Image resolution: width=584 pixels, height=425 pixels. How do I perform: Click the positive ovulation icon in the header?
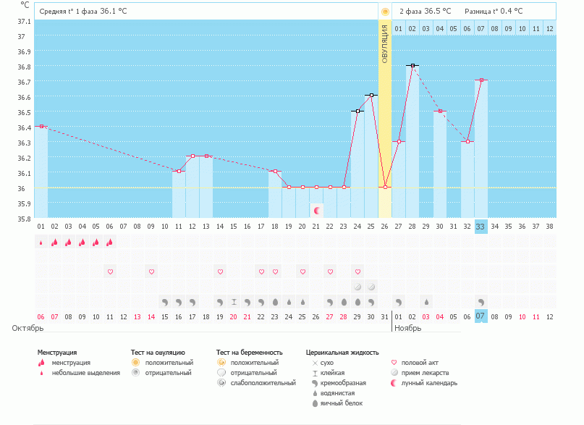(x=385, y=12)
